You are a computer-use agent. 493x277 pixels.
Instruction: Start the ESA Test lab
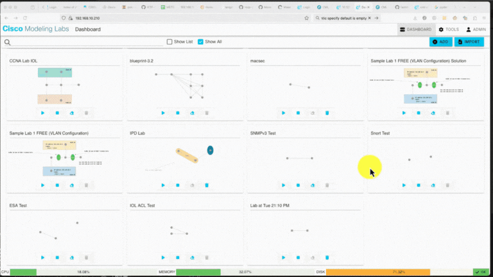point(43,257)
